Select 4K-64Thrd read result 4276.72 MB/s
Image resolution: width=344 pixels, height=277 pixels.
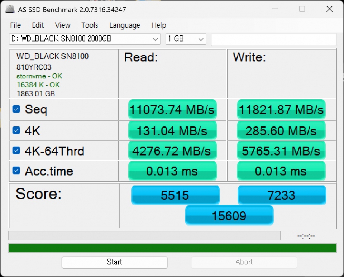tap(172, 151)
